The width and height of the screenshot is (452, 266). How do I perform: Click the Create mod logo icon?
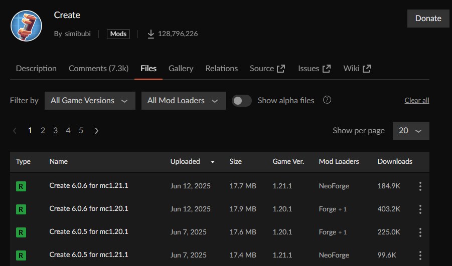click(26, 26)
